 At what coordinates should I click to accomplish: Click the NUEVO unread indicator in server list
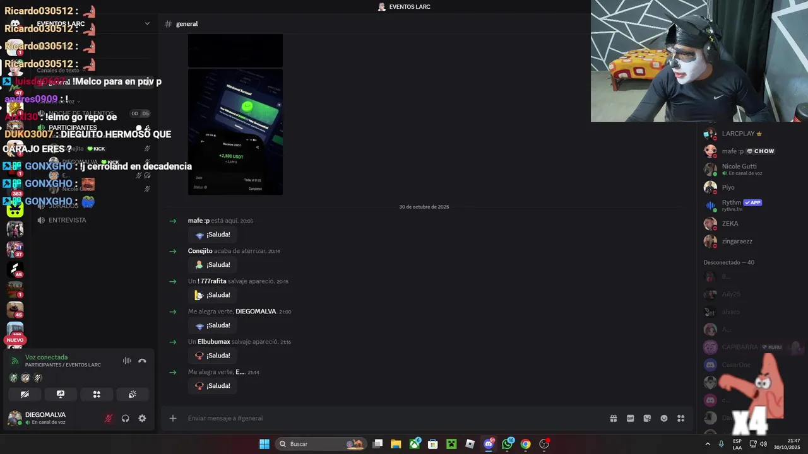pyautogui.click(x=15, y=340)
